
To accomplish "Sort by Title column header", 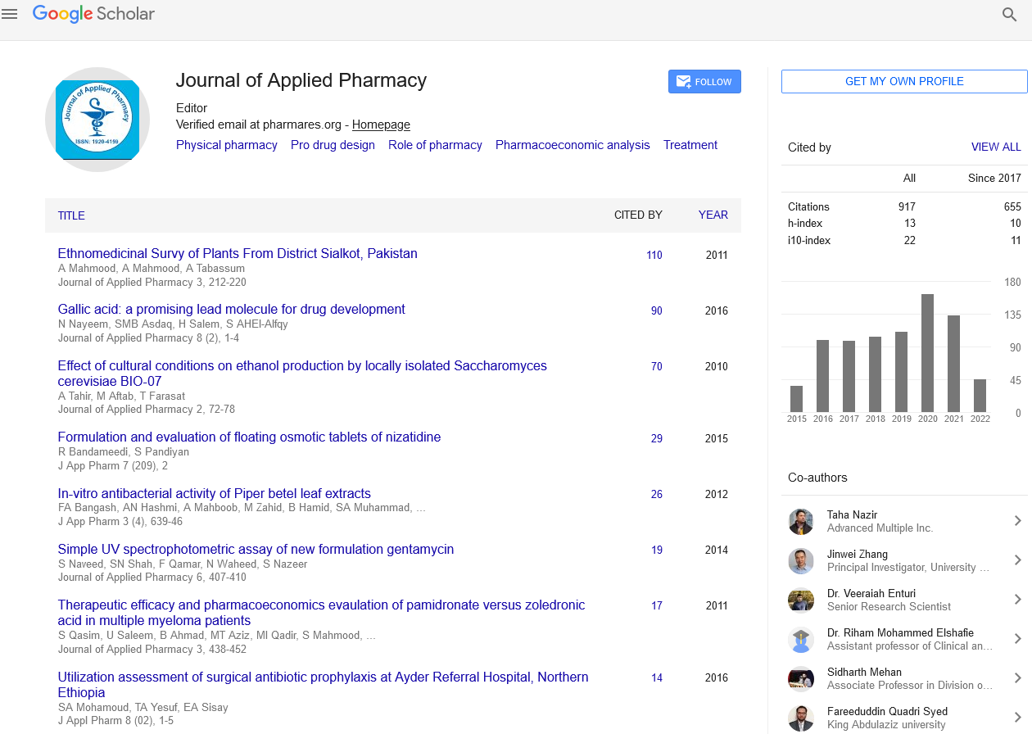I will [x=71, y=215].
